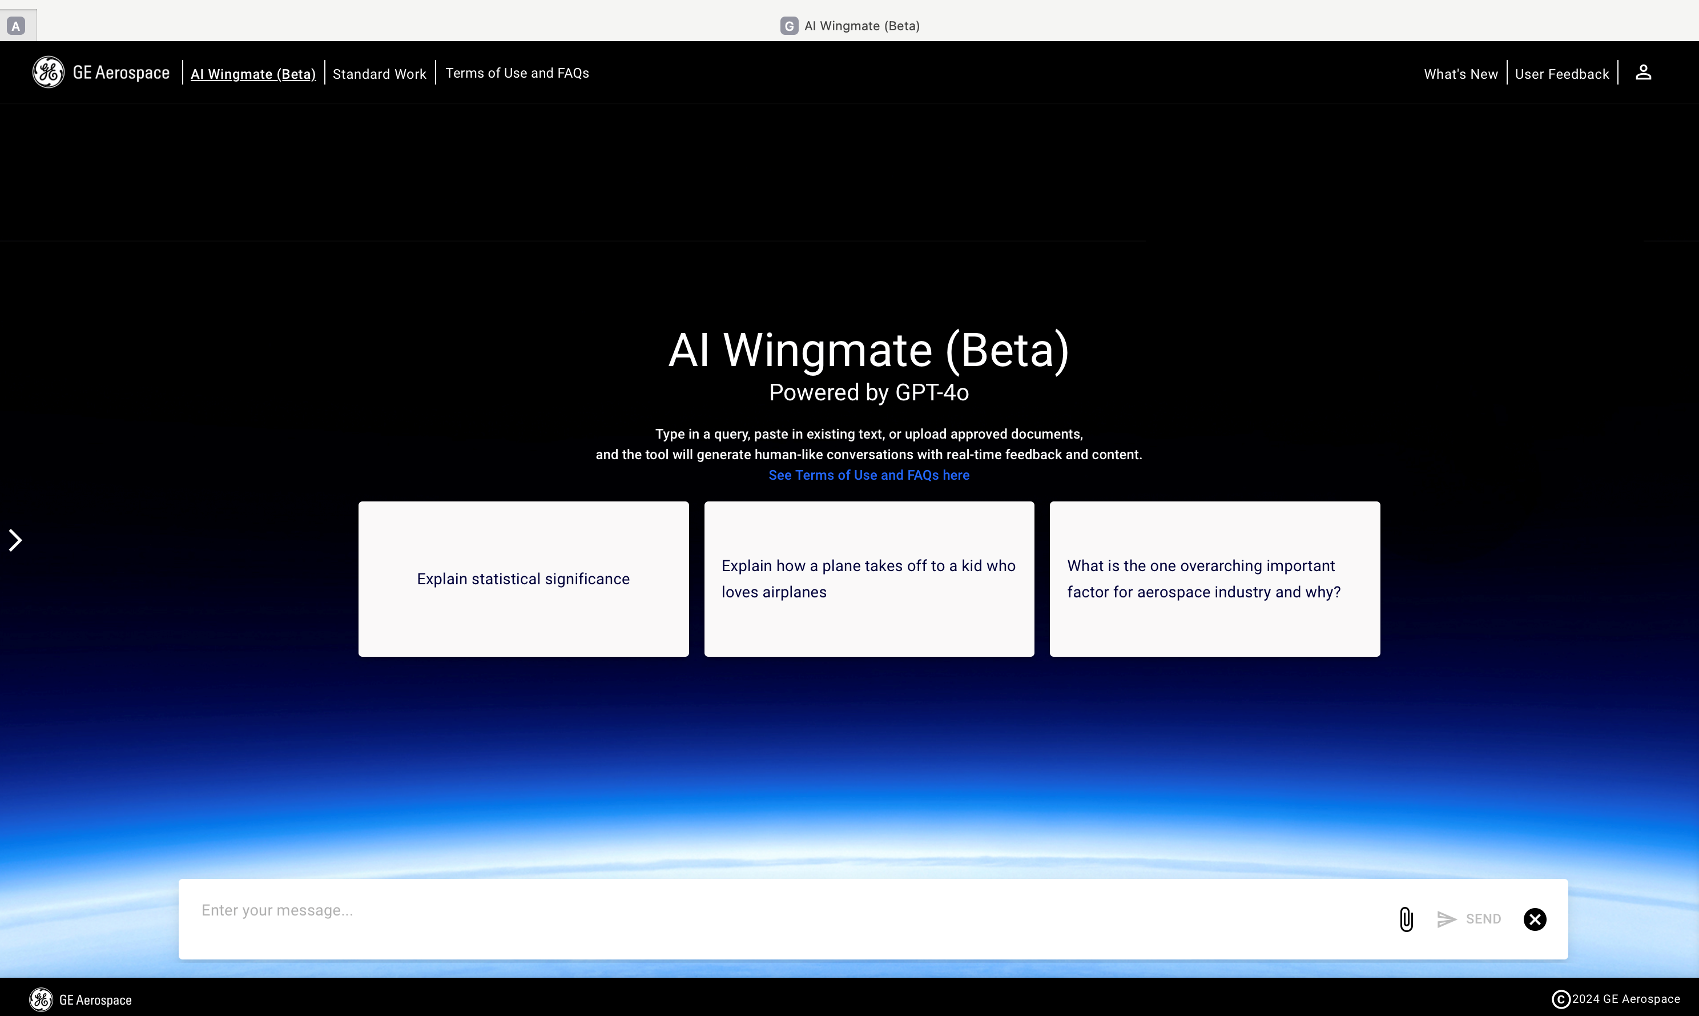
Task: Switch to the Standard Work page
Action: [x=379, y=73]
